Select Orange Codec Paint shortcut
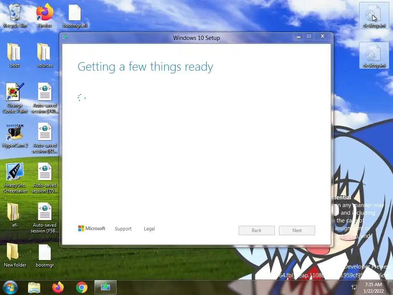The image size is (393, 295). [15, 98]
